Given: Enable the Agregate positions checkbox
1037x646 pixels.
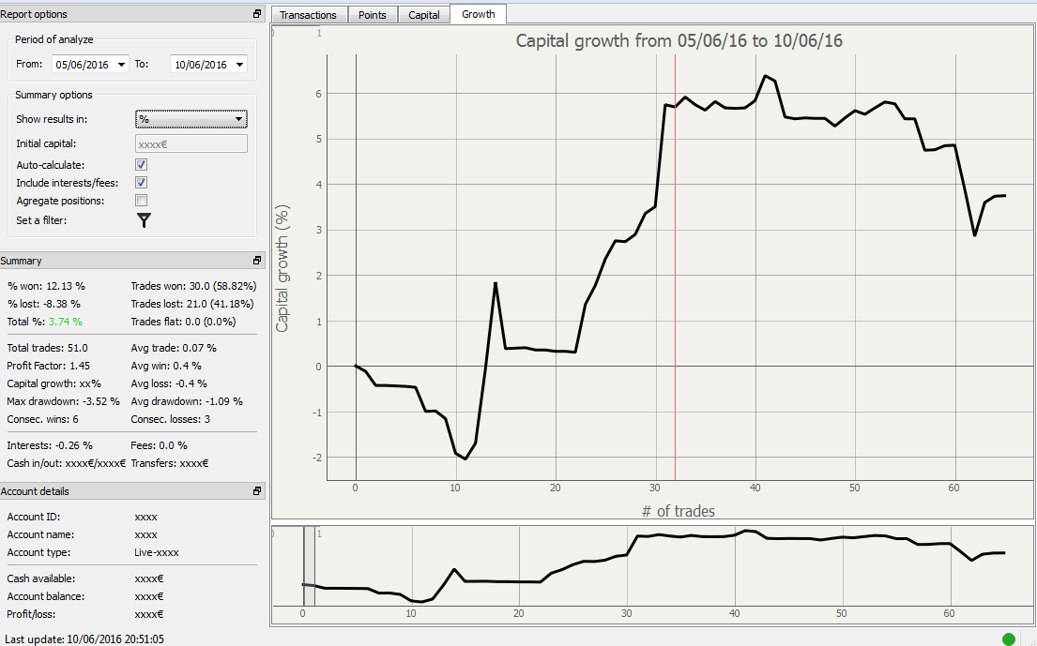Looking at the screenshot, I should 141,200.
